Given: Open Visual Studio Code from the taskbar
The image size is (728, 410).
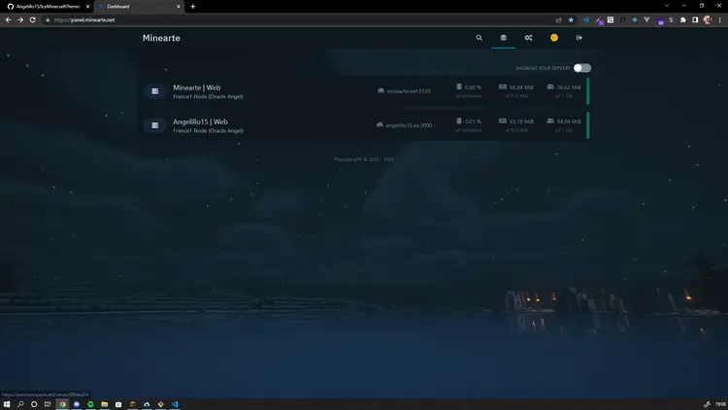Looking at the screenshot, I should coord(175,404).
